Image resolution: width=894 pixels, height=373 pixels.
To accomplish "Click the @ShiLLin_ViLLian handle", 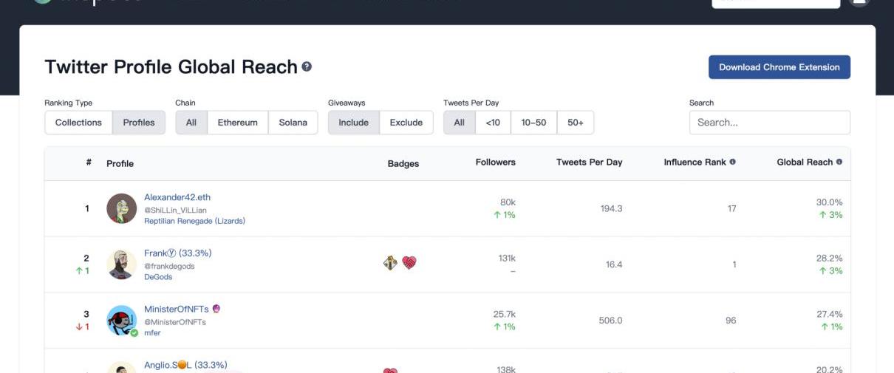I will point(175,210).
